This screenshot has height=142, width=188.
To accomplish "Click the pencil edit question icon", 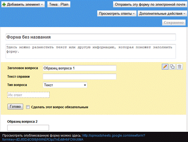I will click(165, 67).
